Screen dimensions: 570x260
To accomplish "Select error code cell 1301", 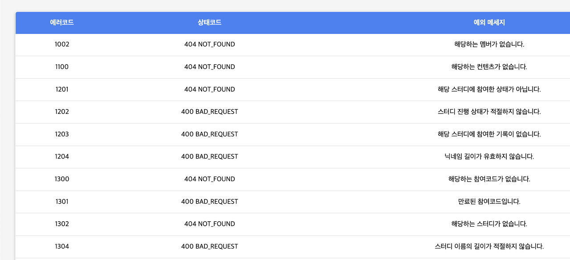I will (x=62, y=202).
